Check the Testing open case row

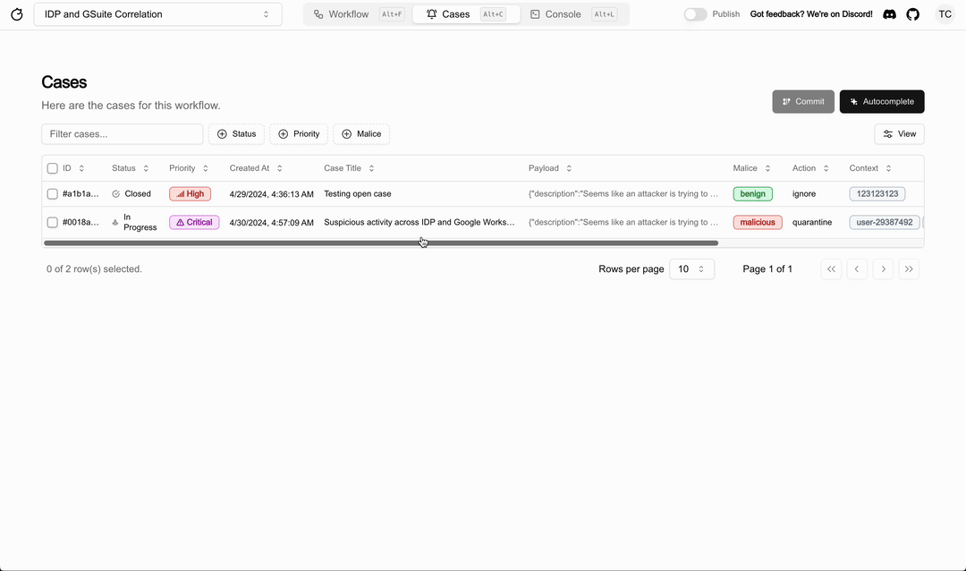click(53, 193)
